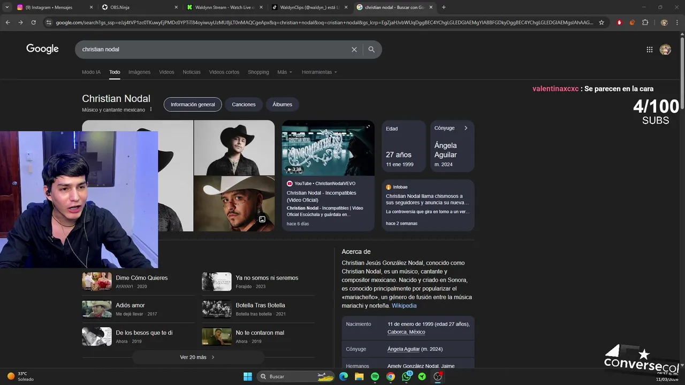Reload the page with the refresh icon
The image size is (685, 385).
click(x=33, y=22)
